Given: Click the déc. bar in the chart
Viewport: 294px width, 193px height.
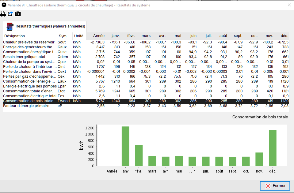Looking at the screenshot, I should pyautogui.click(x=273, y=148).
